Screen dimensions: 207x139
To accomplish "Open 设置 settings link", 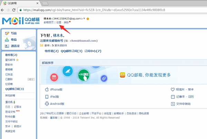I will (59, 22).
